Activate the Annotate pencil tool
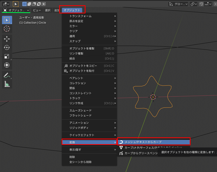217x172 pixels. pyautogui.click(x=7, y=75)
